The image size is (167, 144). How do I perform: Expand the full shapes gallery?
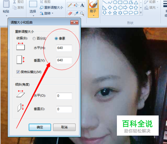141,13
